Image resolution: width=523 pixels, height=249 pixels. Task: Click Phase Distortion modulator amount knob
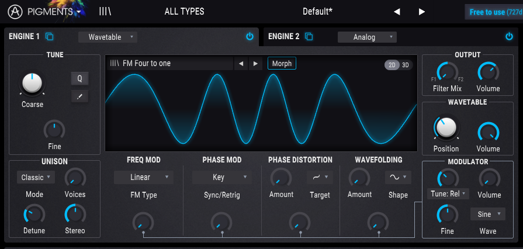[300, 222]
